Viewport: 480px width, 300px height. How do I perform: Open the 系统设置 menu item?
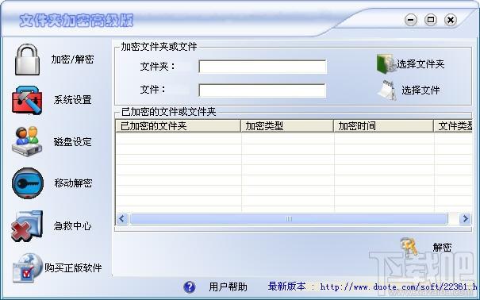(72, 100)
